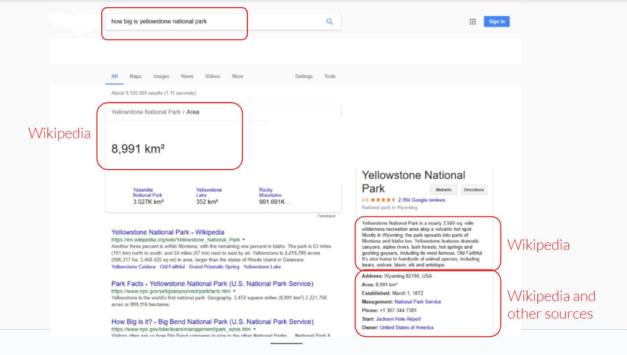Open search Tools
This screenshot has height=355, width=627.
(x=330, y=76)
